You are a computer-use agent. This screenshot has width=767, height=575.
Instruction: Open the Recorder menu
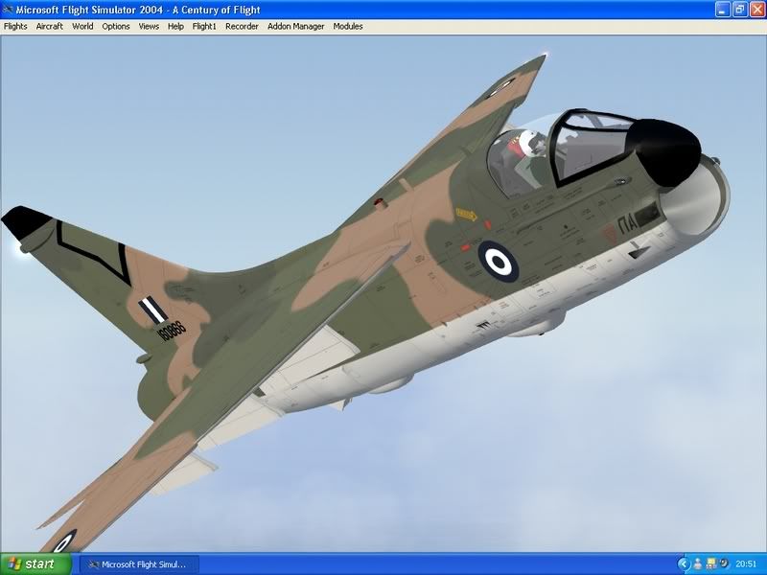(242, 27)
